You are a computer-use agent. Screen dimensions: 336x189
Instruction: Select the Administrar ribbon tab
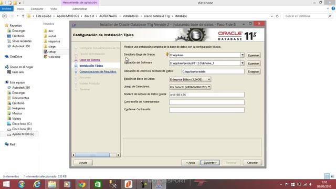coord(79,9)
